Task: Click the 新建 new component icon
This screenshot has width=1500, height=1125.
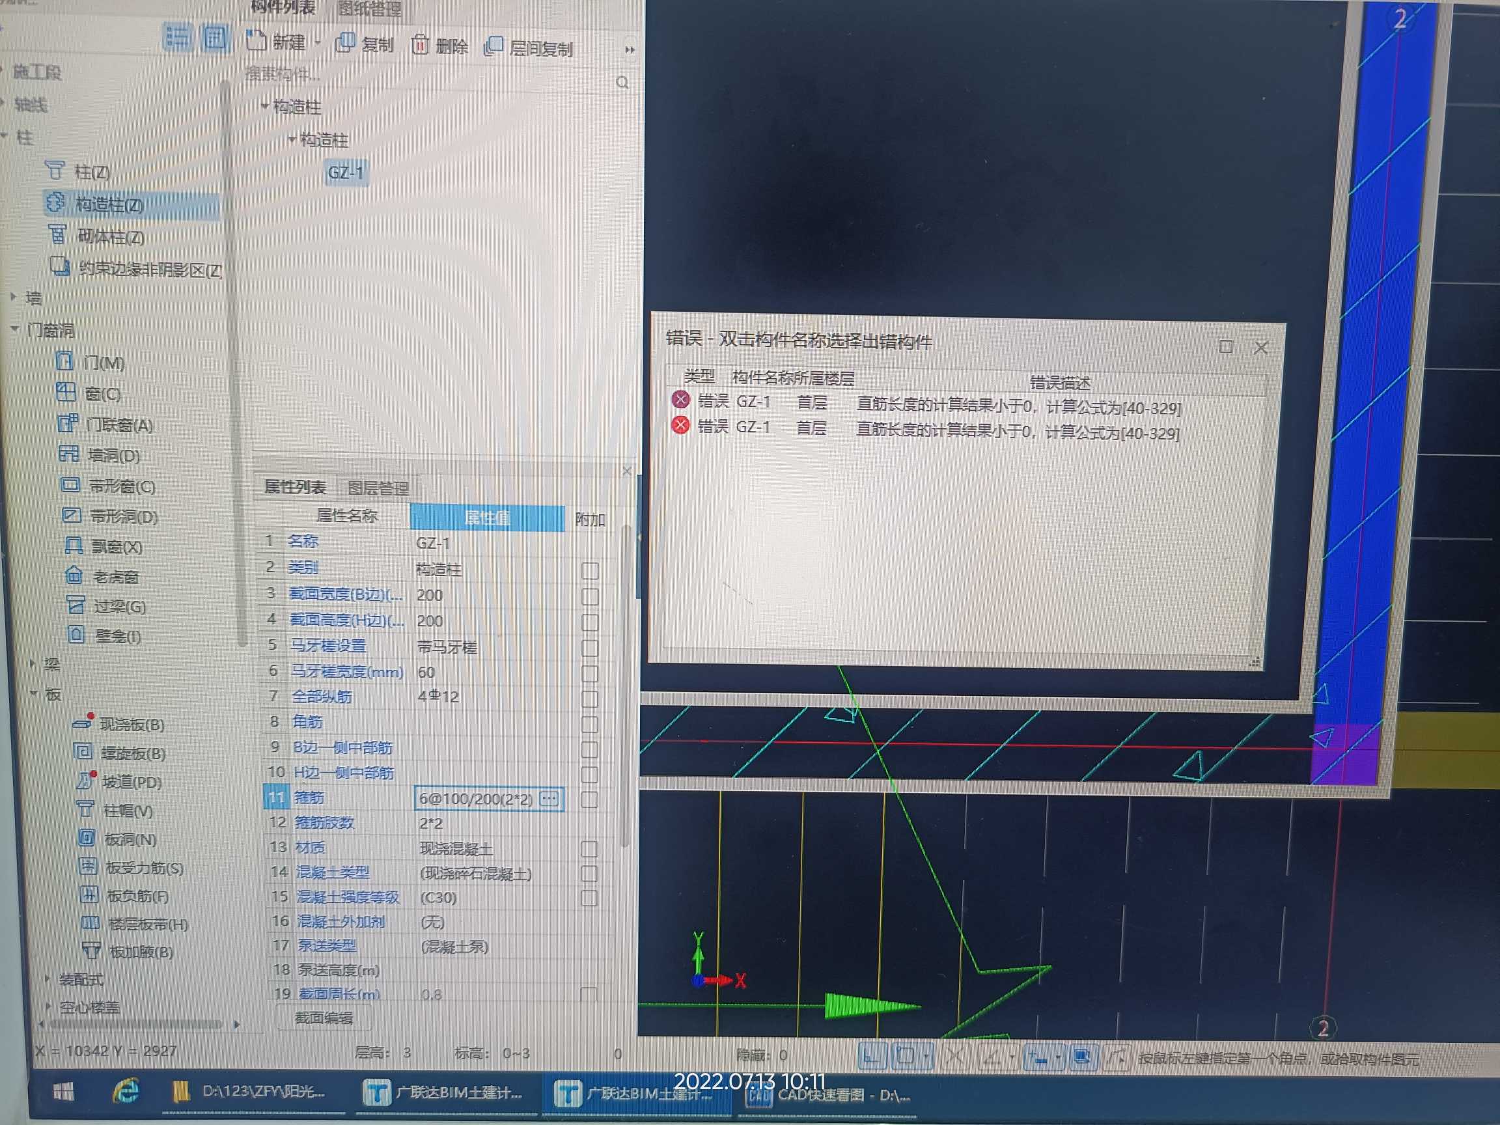Action: tap(256, 40)
